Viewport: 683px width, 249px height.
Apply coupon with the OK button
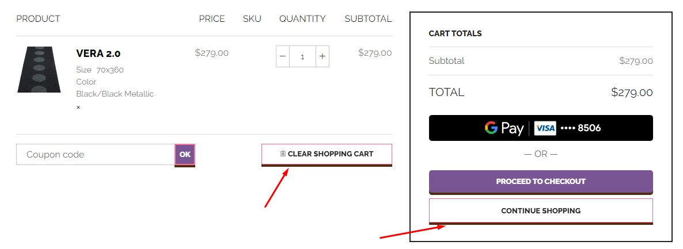[185, 155]
